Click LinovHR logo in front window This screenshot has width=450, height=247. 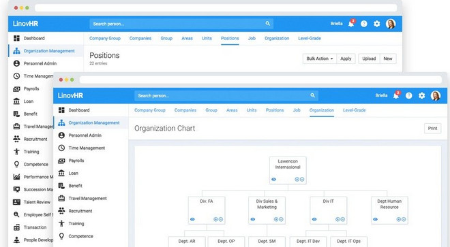70,95
